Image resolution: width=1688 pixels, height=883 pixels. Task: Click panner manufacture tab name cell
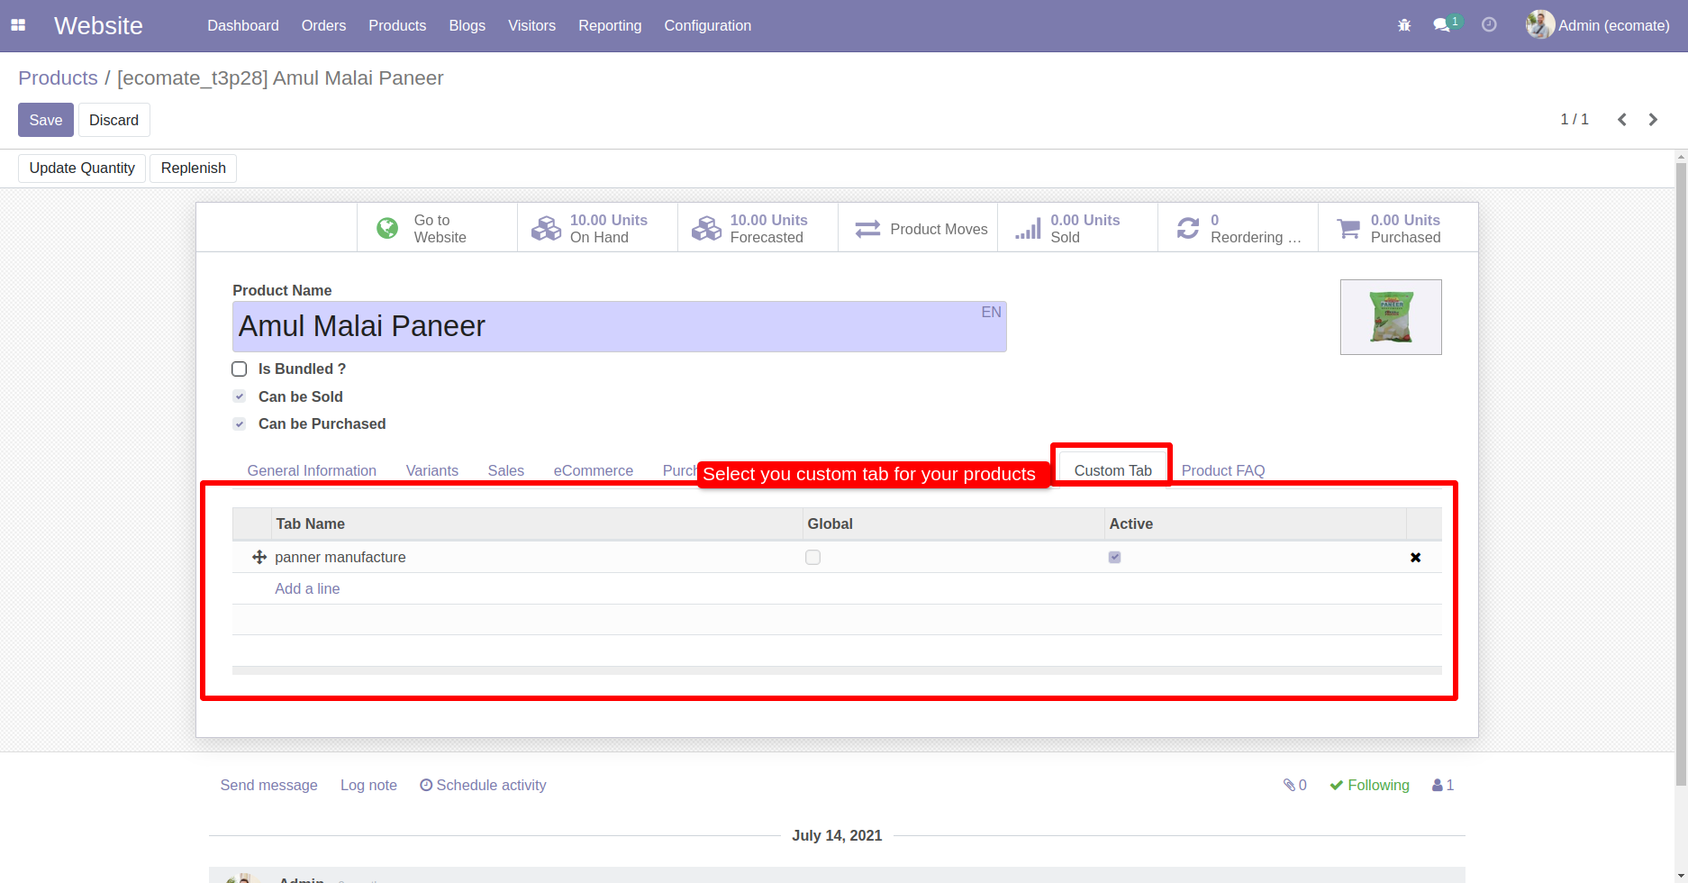[537, 558]
